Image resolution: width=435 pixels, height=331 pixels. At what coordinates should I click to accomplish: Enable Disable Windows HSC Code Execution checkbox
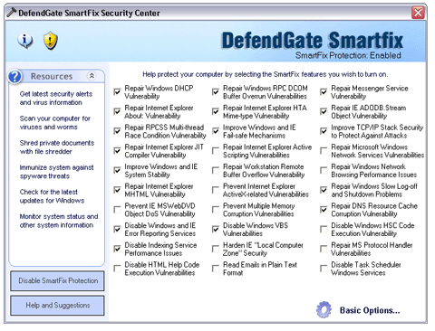(x=324, y=229)
